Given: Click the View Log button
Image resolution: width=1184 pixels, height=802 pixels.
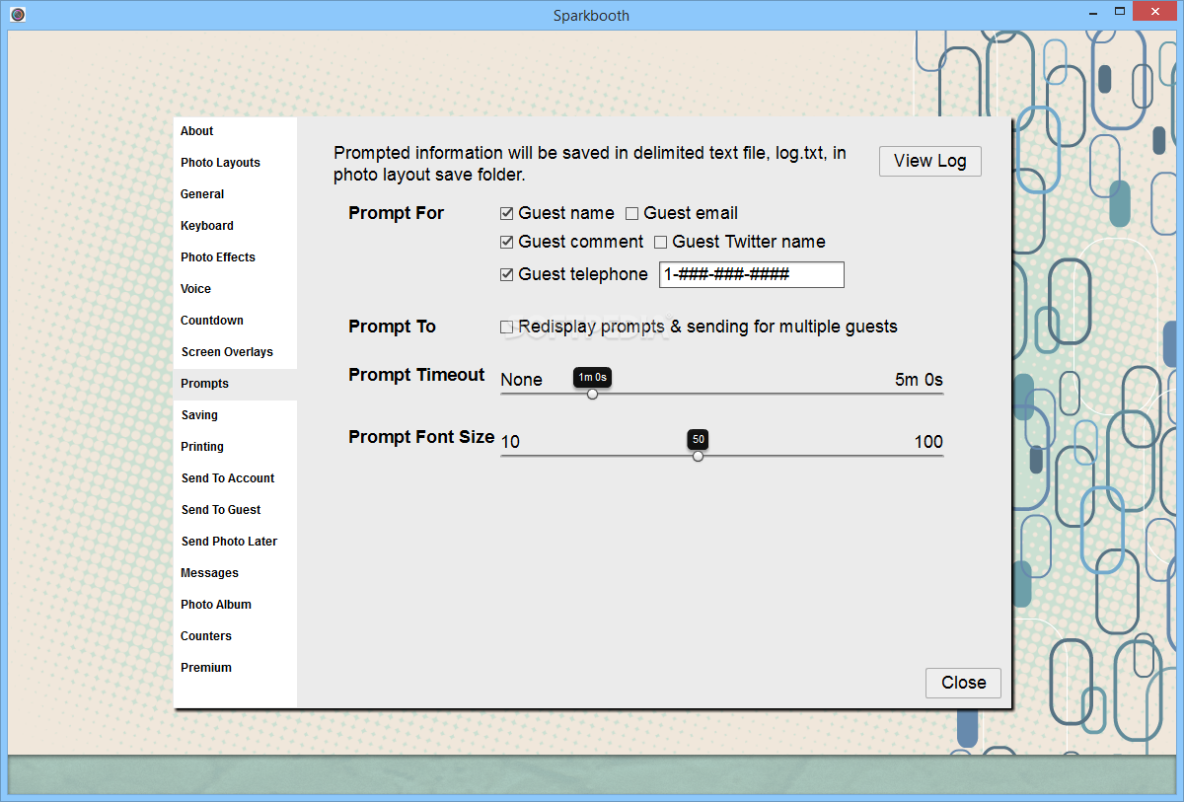Looking at the screenshot, I should click(930, 161).
